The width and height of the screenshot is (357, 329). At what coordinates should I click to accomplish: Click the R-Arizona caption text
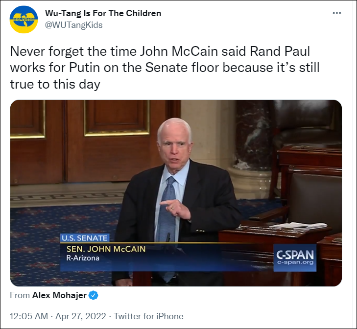click(83, 258)
